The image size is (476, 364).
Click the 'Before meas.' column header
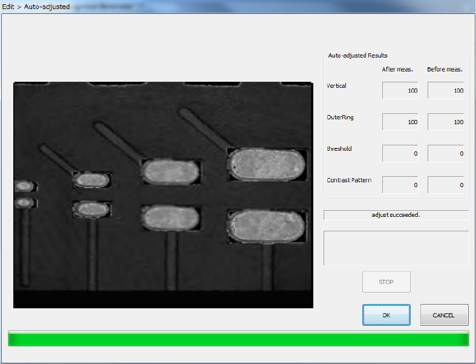click(x=445, y=69)
